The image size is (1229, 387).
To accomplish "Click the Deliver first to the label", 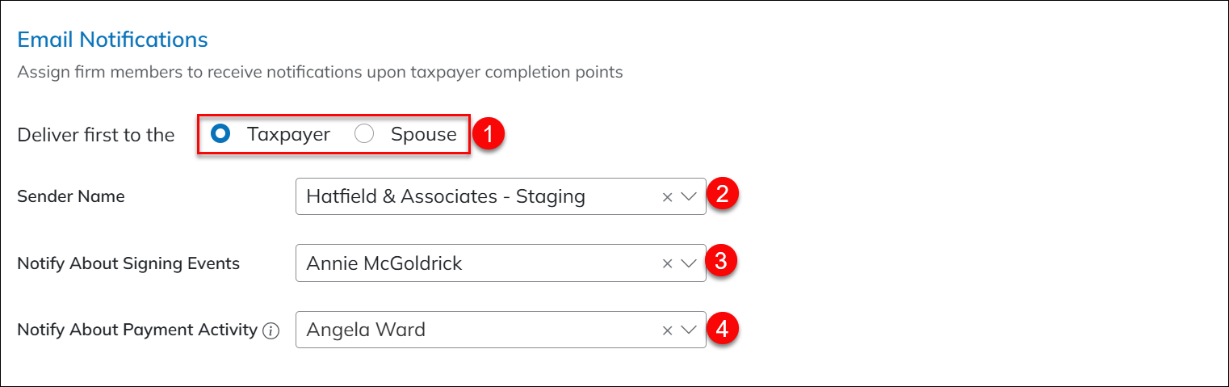I will click(96, 135).
